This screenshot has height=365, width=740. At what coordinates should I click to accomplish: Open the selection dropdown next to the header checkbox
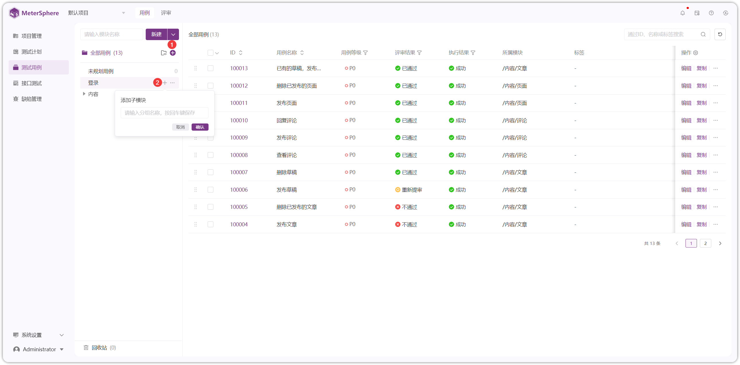pyautogui.click(x=217, y=53)
